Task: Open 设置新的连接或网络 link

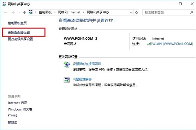Action: point(87,64)
